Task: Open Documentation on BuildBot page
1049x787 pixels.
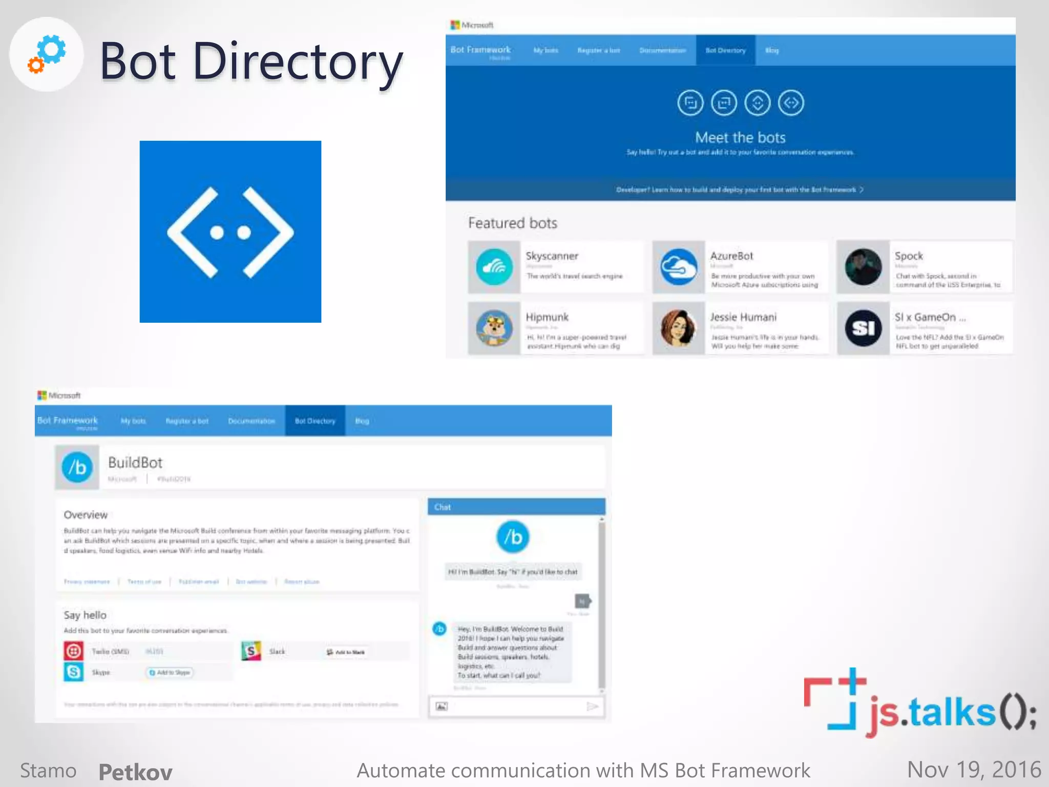Action: click(x=251, y=421)
